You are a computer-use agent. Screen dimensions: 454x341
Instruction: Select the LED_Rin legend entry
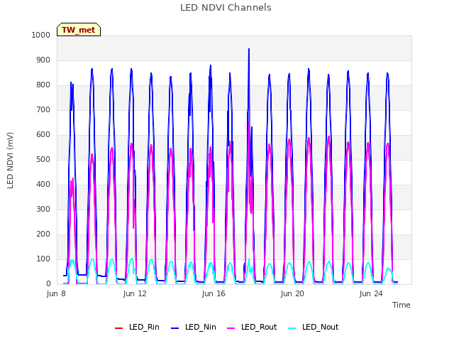137,327
